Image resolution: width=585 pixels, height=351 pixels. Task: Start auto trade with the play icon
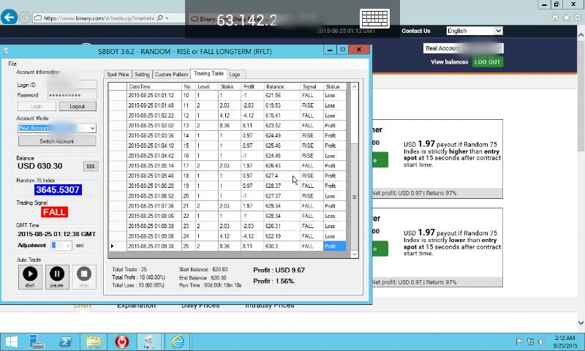click(x=30, y=276)
